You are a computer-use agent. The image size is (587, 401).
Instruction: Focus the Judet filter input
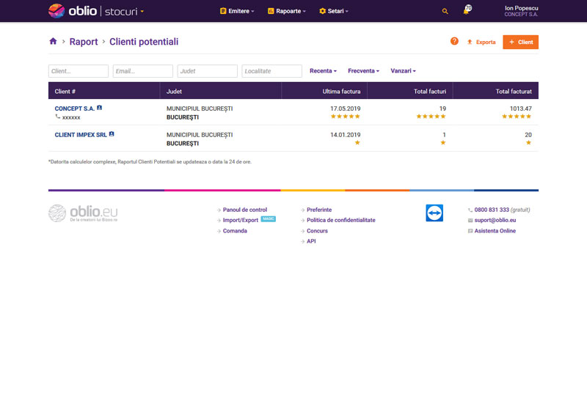[208, 71]
